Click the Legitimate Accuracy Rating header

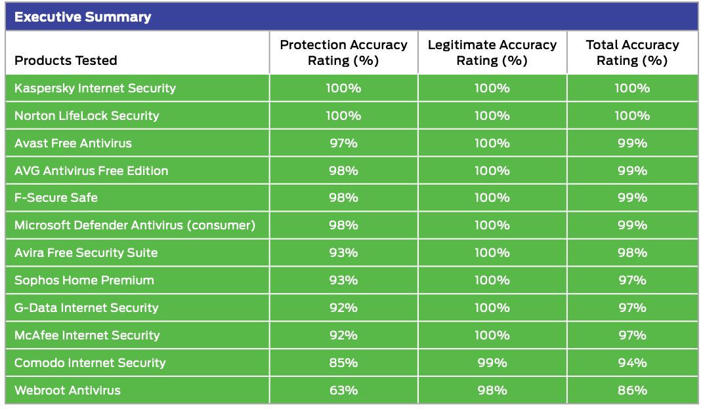tap(492, 52)
